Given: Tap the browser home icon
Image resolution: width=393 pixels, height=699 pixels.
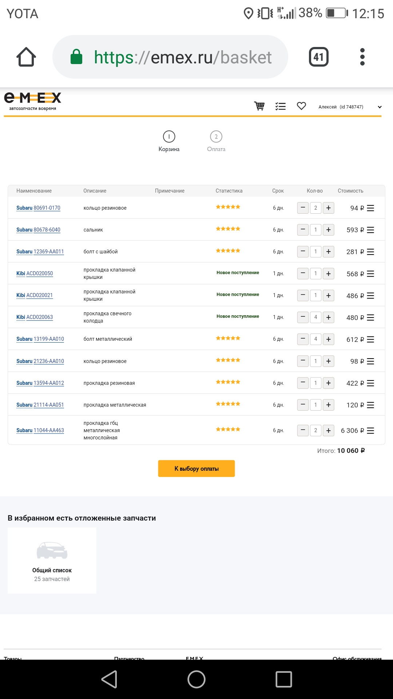Looking at the screenshot, I should (x=26, y=57).
